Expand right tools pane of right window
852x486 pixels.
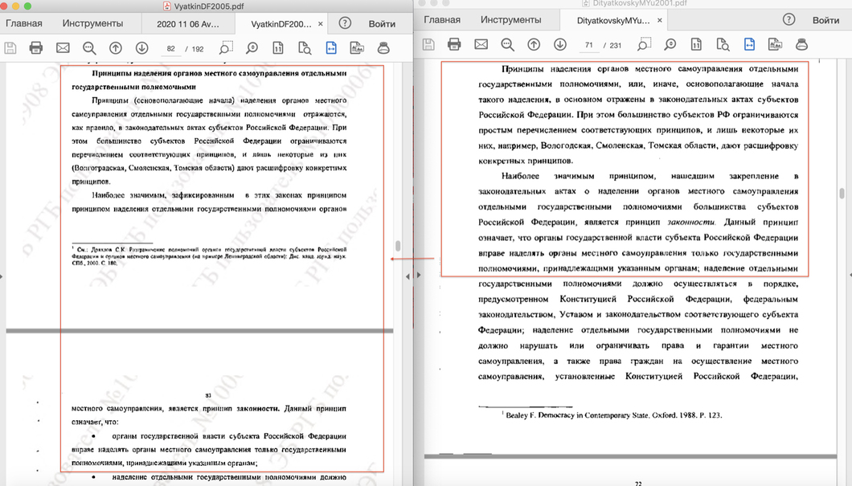coord(848,276)
